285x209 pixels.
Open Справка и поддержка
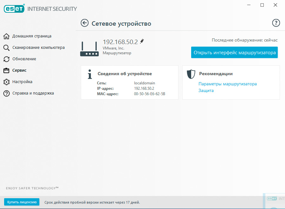(x=33, y=93)
